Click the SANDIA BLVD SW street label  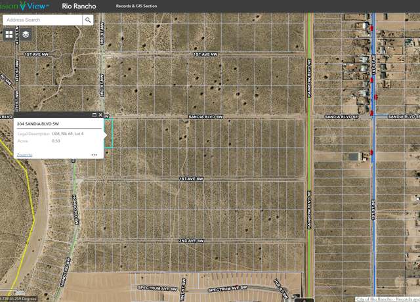pyautogui.click(x=205, y=117)
